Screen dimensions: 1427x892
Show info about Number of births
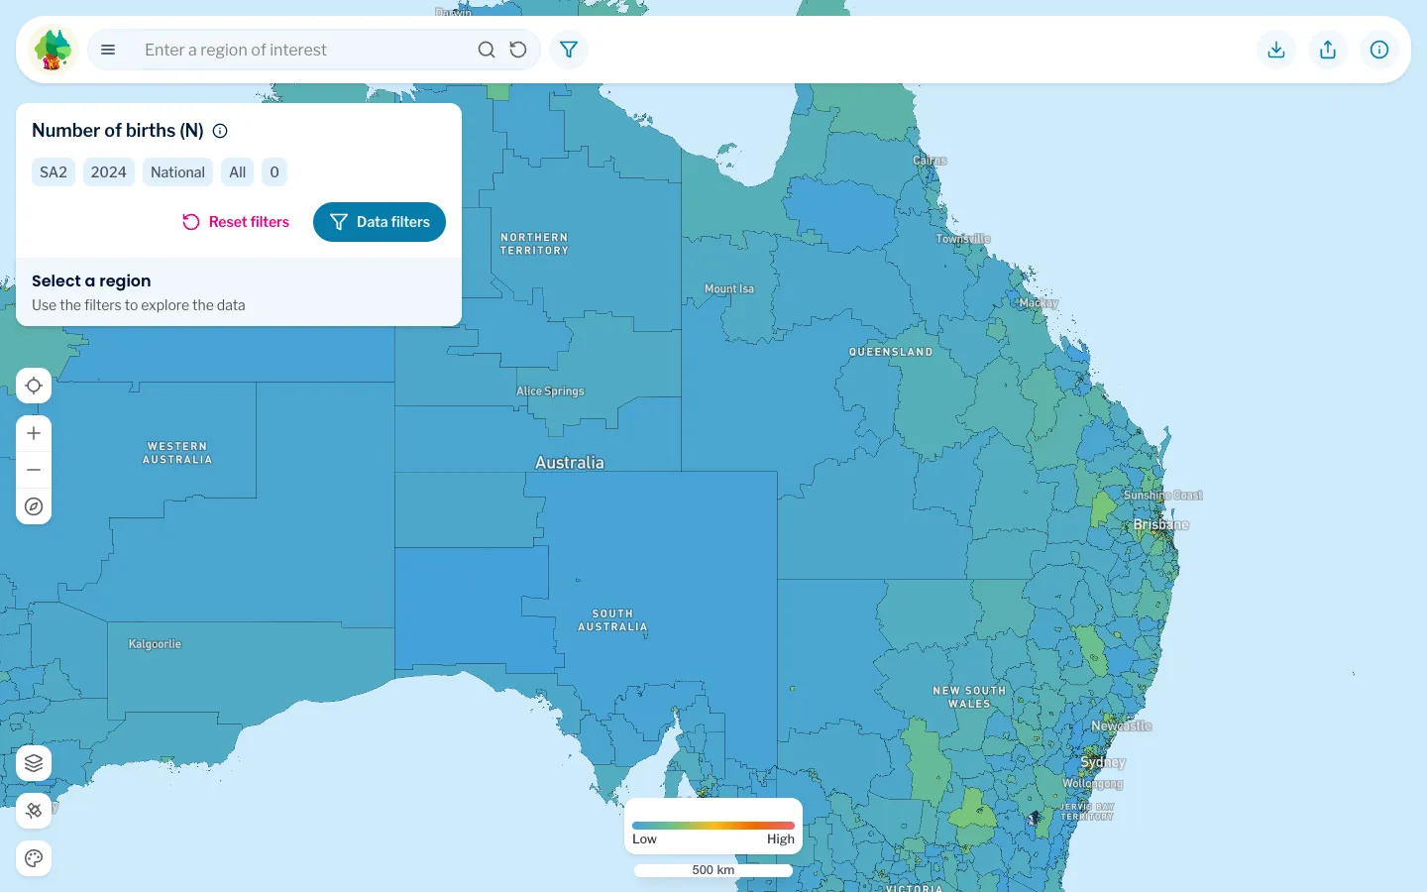(220, 131)
